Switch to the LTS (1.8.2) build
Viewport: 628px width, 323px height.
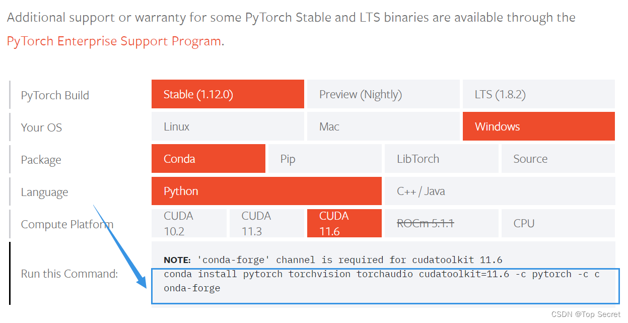click(538, 94)
